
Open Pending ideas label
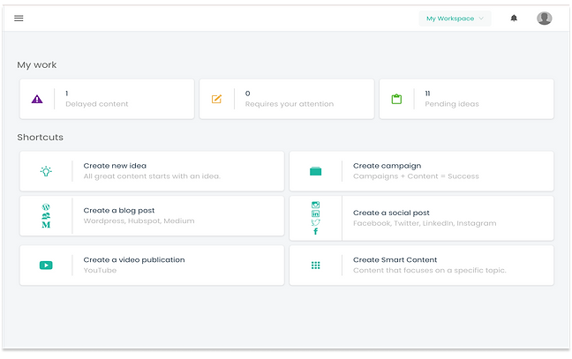452,104
